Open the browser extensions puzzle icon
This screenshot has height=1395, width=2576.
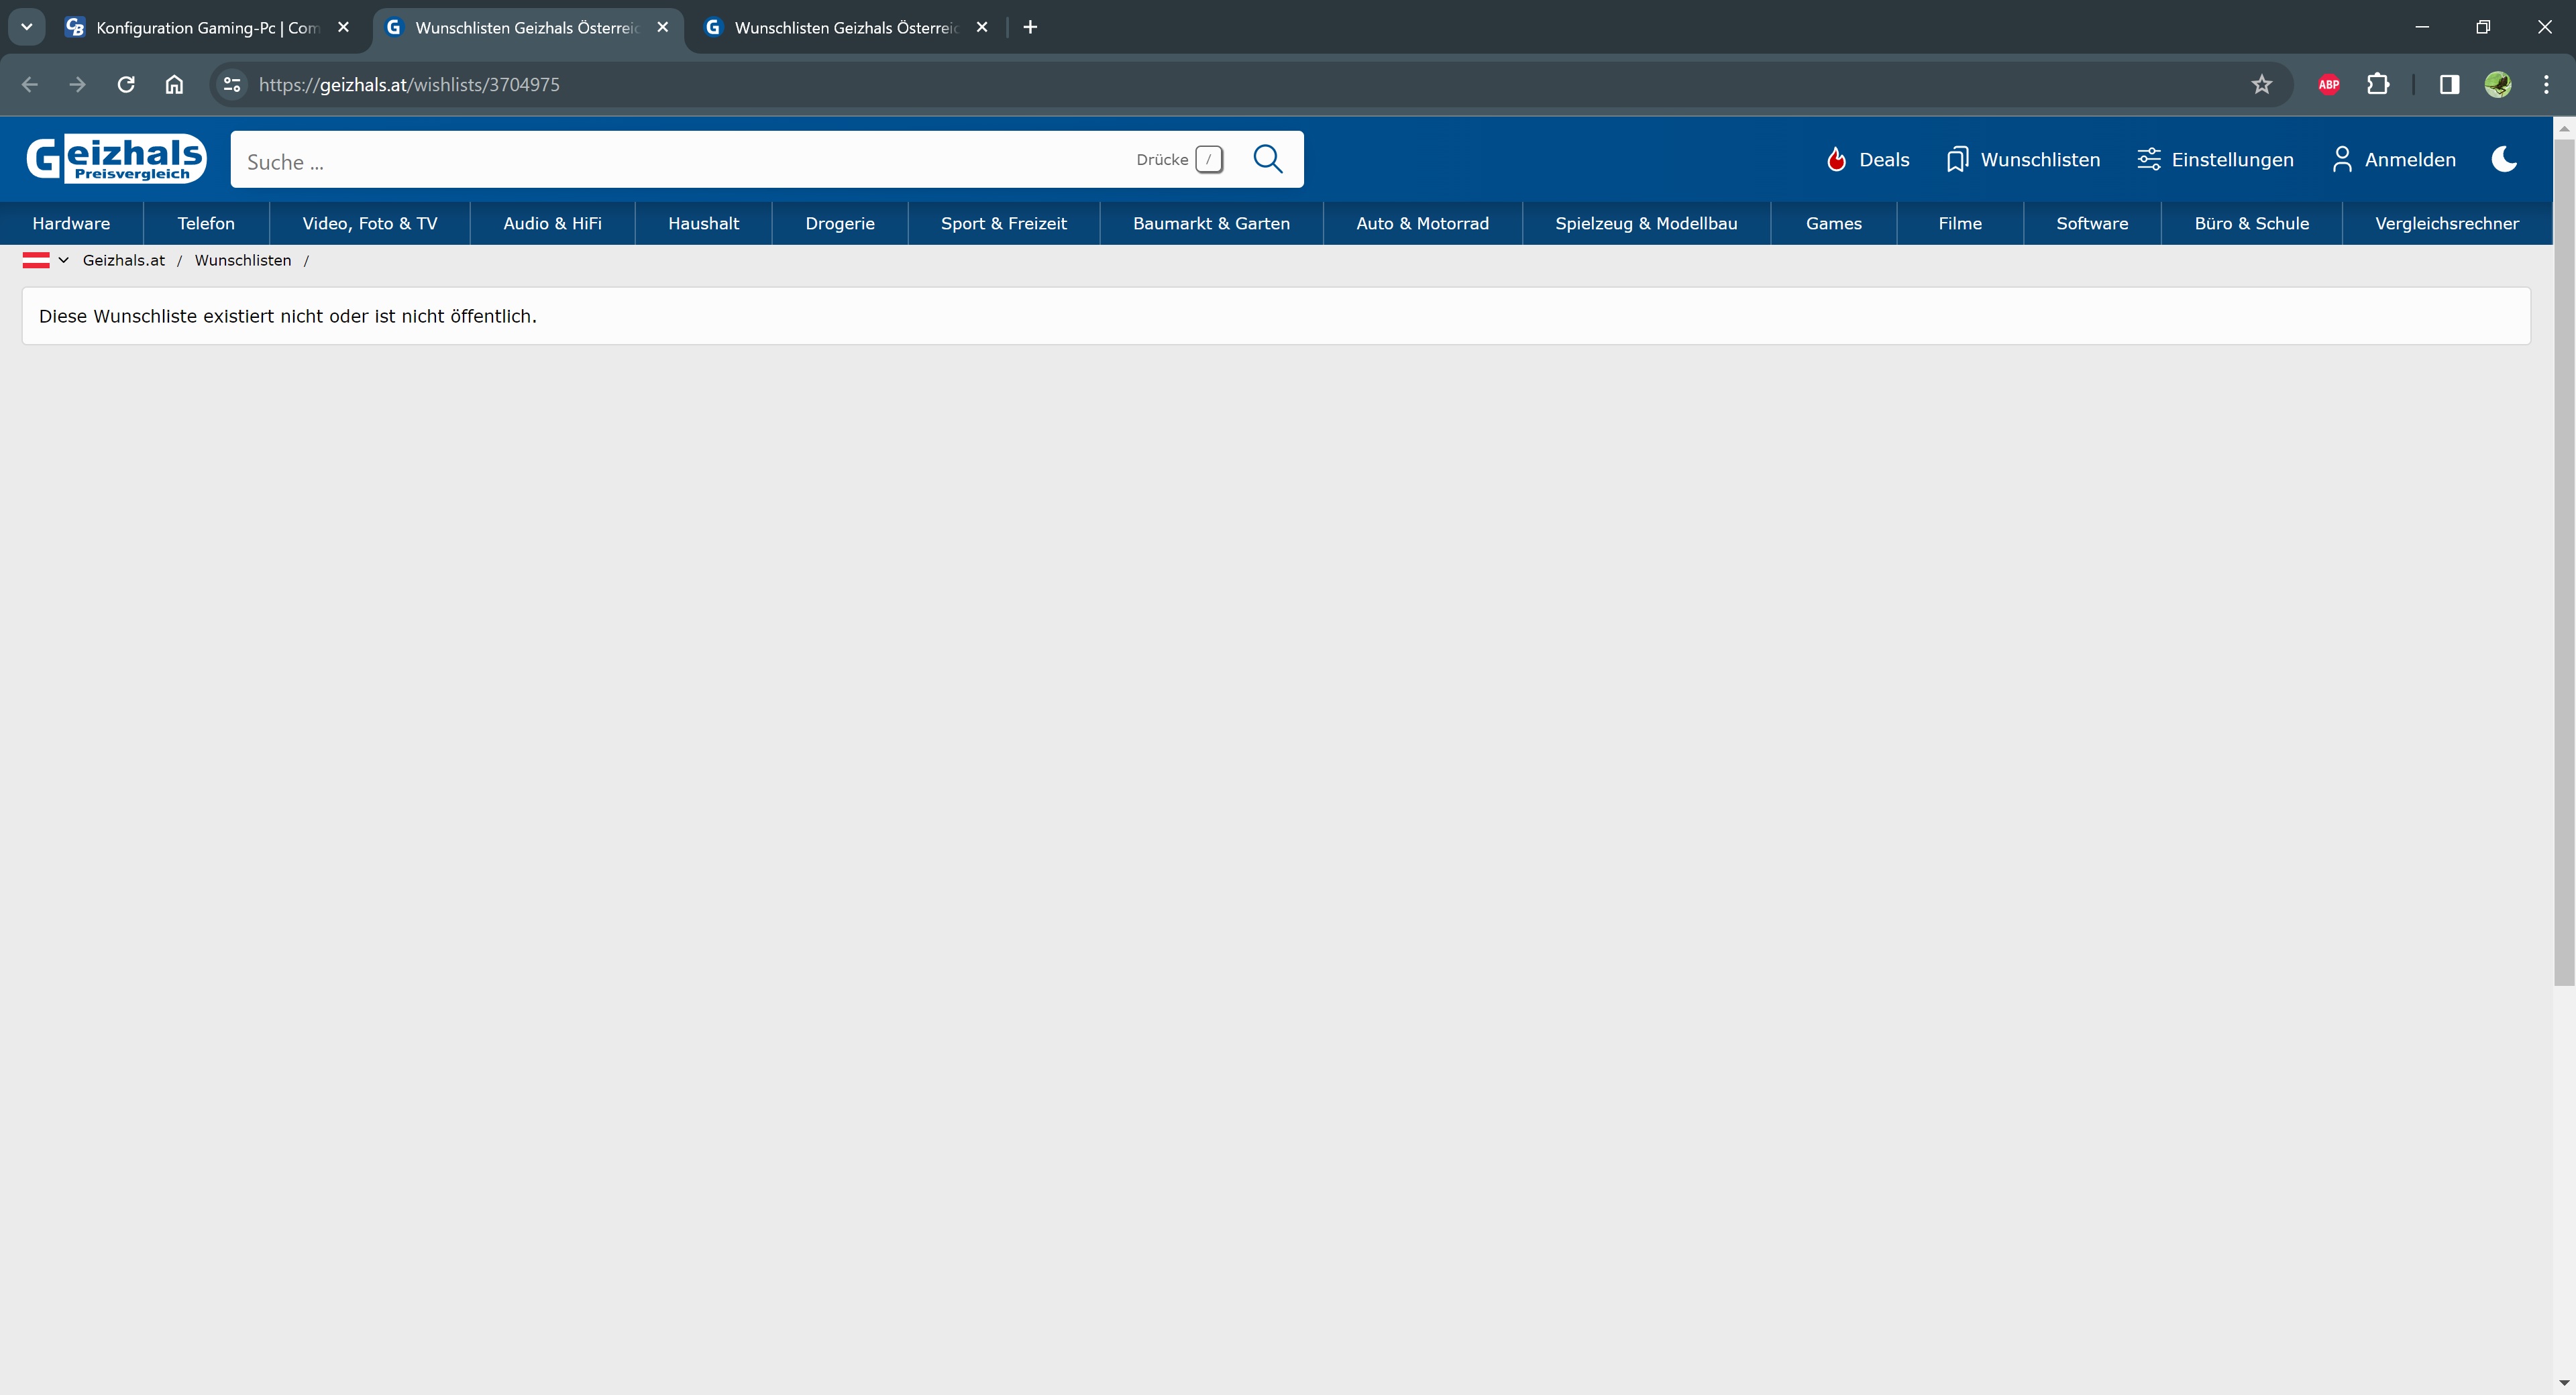click(2378, 85)
